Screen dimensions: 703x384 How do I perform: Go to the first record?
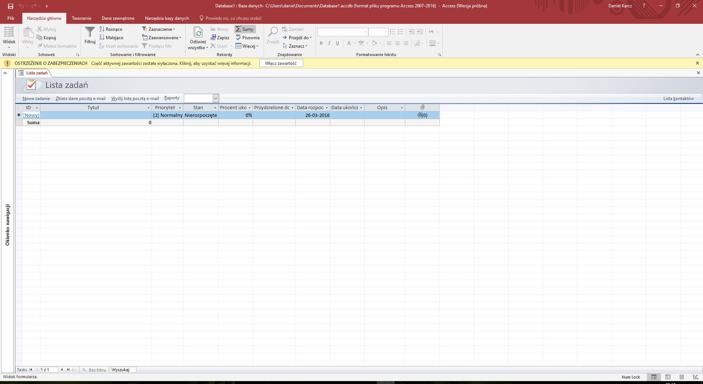point(31,370)
